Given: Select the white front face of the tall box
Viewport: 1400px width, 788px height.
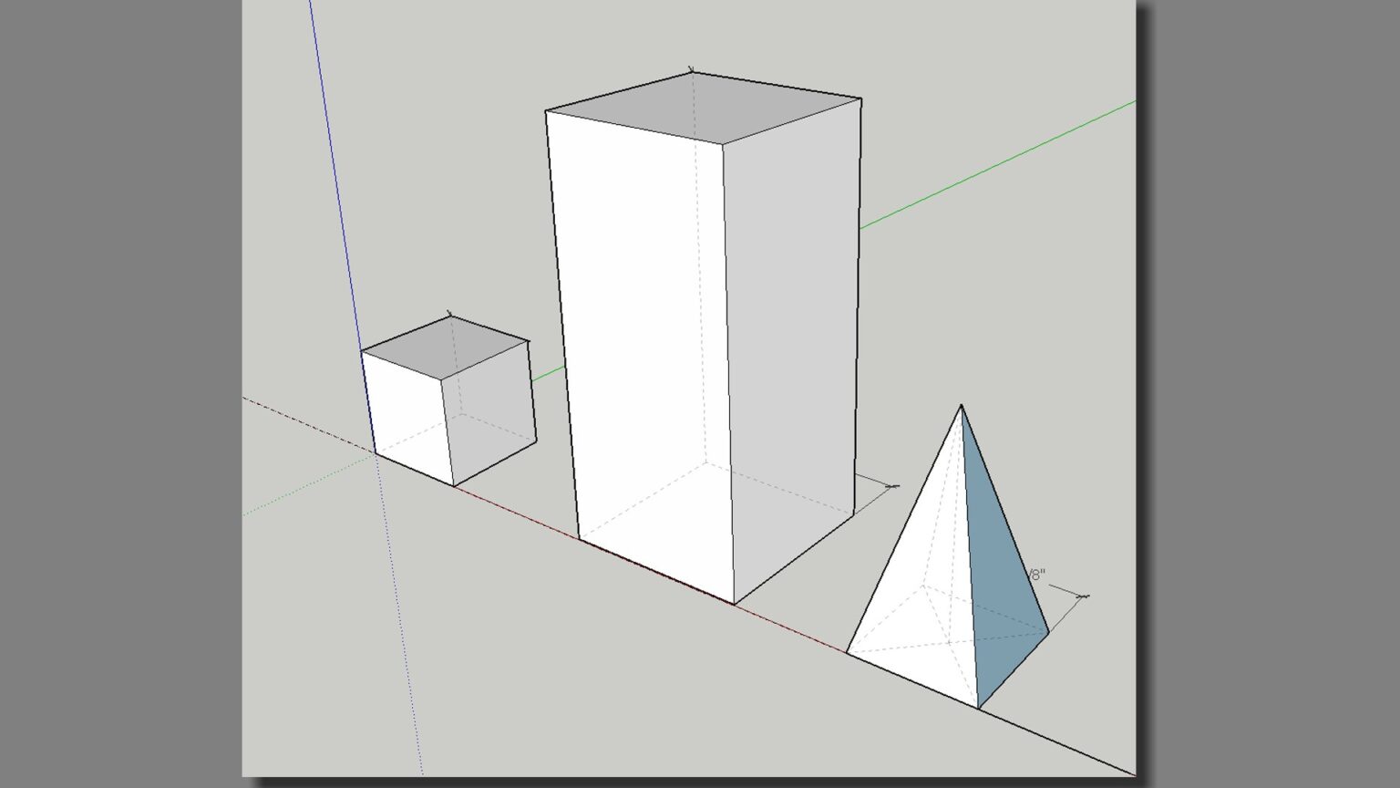Looking at the screenshot, I should pyautogui.click(x=638, y=337).
